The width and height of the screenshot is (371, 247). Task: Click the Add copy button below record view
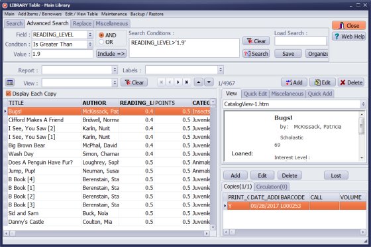(235, 175)
